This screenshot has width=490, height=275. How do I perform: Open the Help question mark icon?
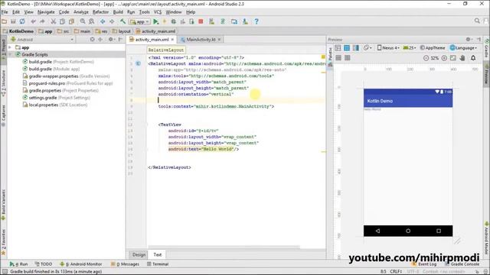[x=256, y=21]
